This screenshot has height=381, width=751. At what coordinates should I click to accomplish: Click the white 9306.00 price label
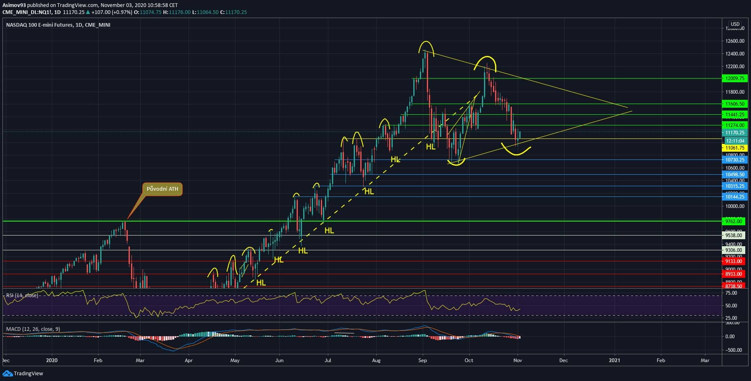pos(735,250)
